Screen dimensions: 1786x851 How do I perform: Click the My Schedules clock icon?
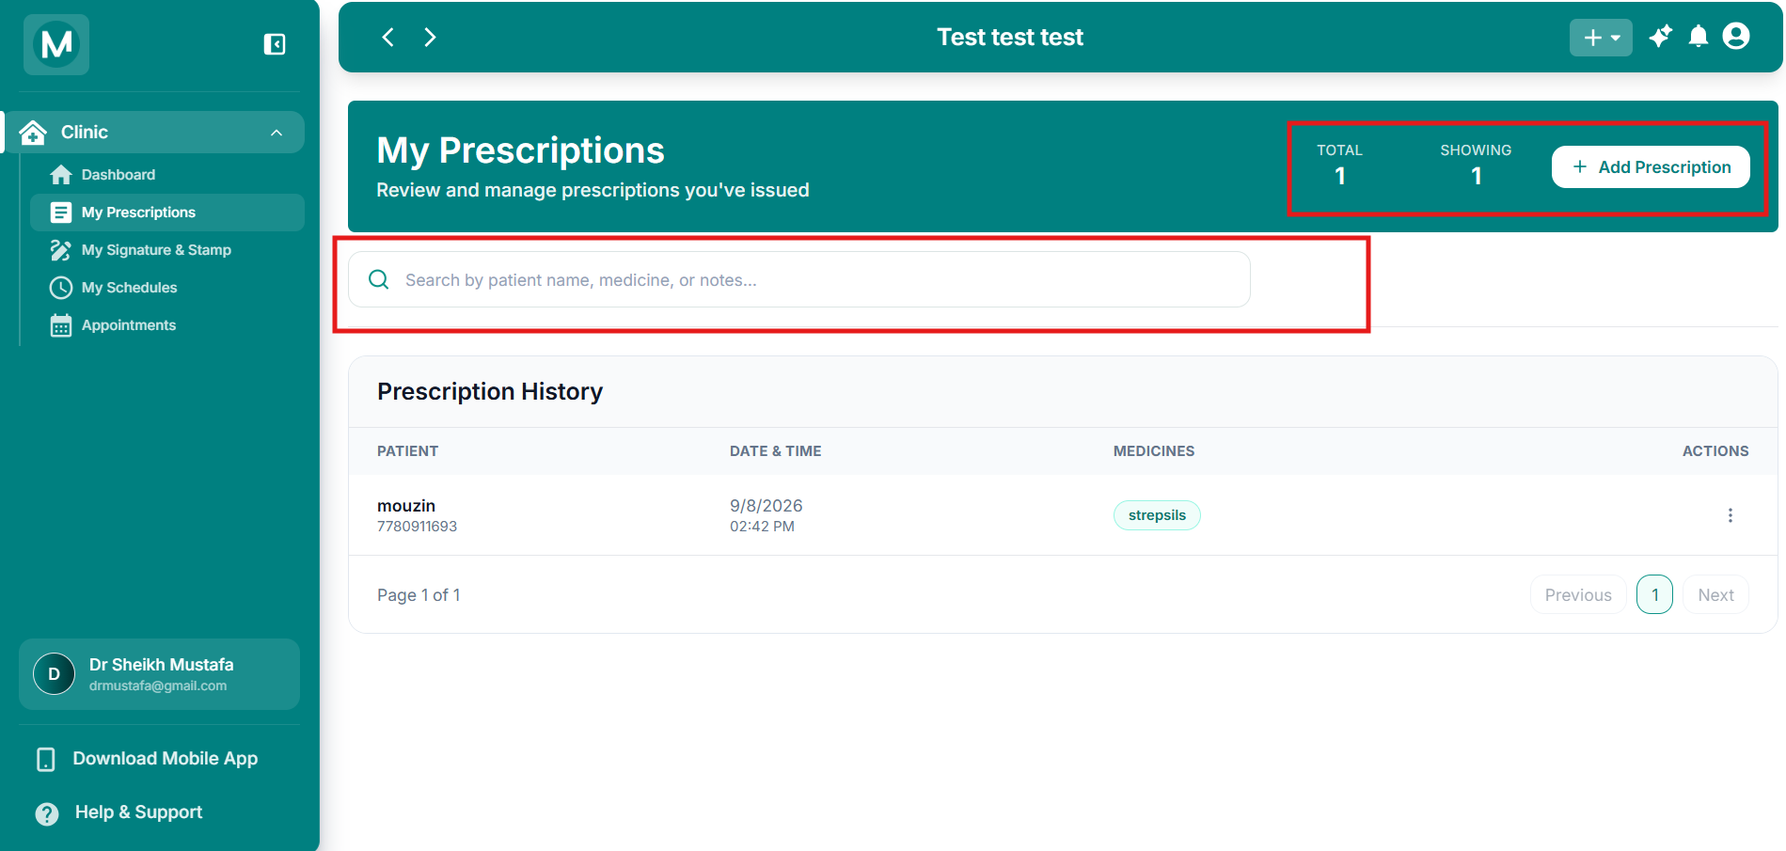click(x=61, y=288)
